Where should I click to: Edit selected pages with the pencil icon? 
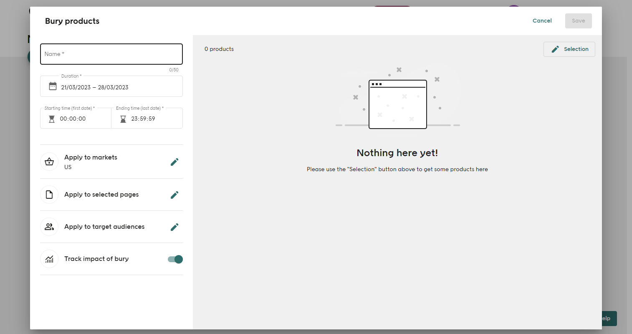point(174,195)
